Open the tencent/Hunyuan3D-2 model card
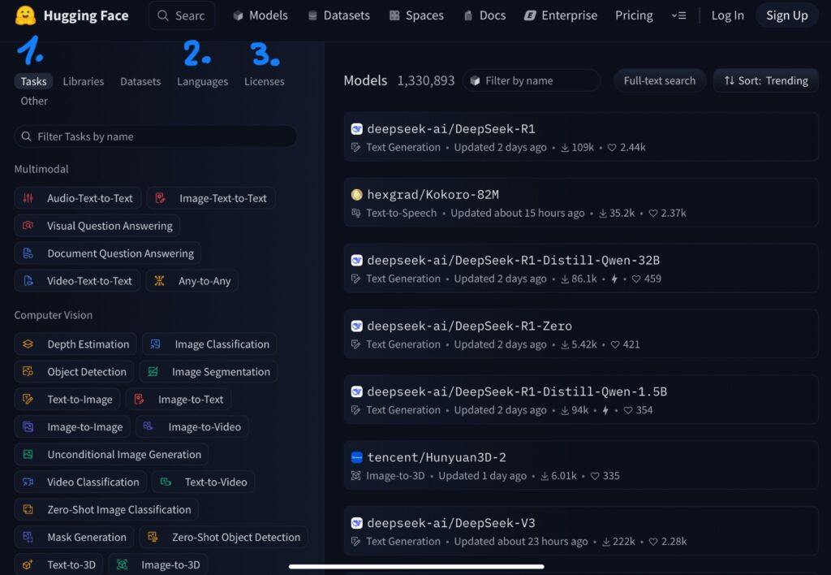The width and height of the screenshot is (831, 575). point(581,465)
